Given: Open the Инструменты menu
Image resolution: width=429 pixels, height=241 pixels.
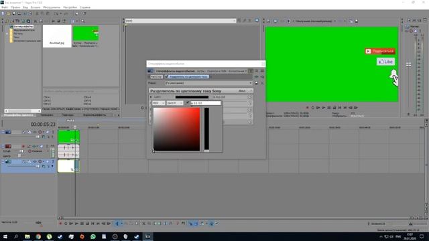Looking at the screenshot, I should [52, 7].
